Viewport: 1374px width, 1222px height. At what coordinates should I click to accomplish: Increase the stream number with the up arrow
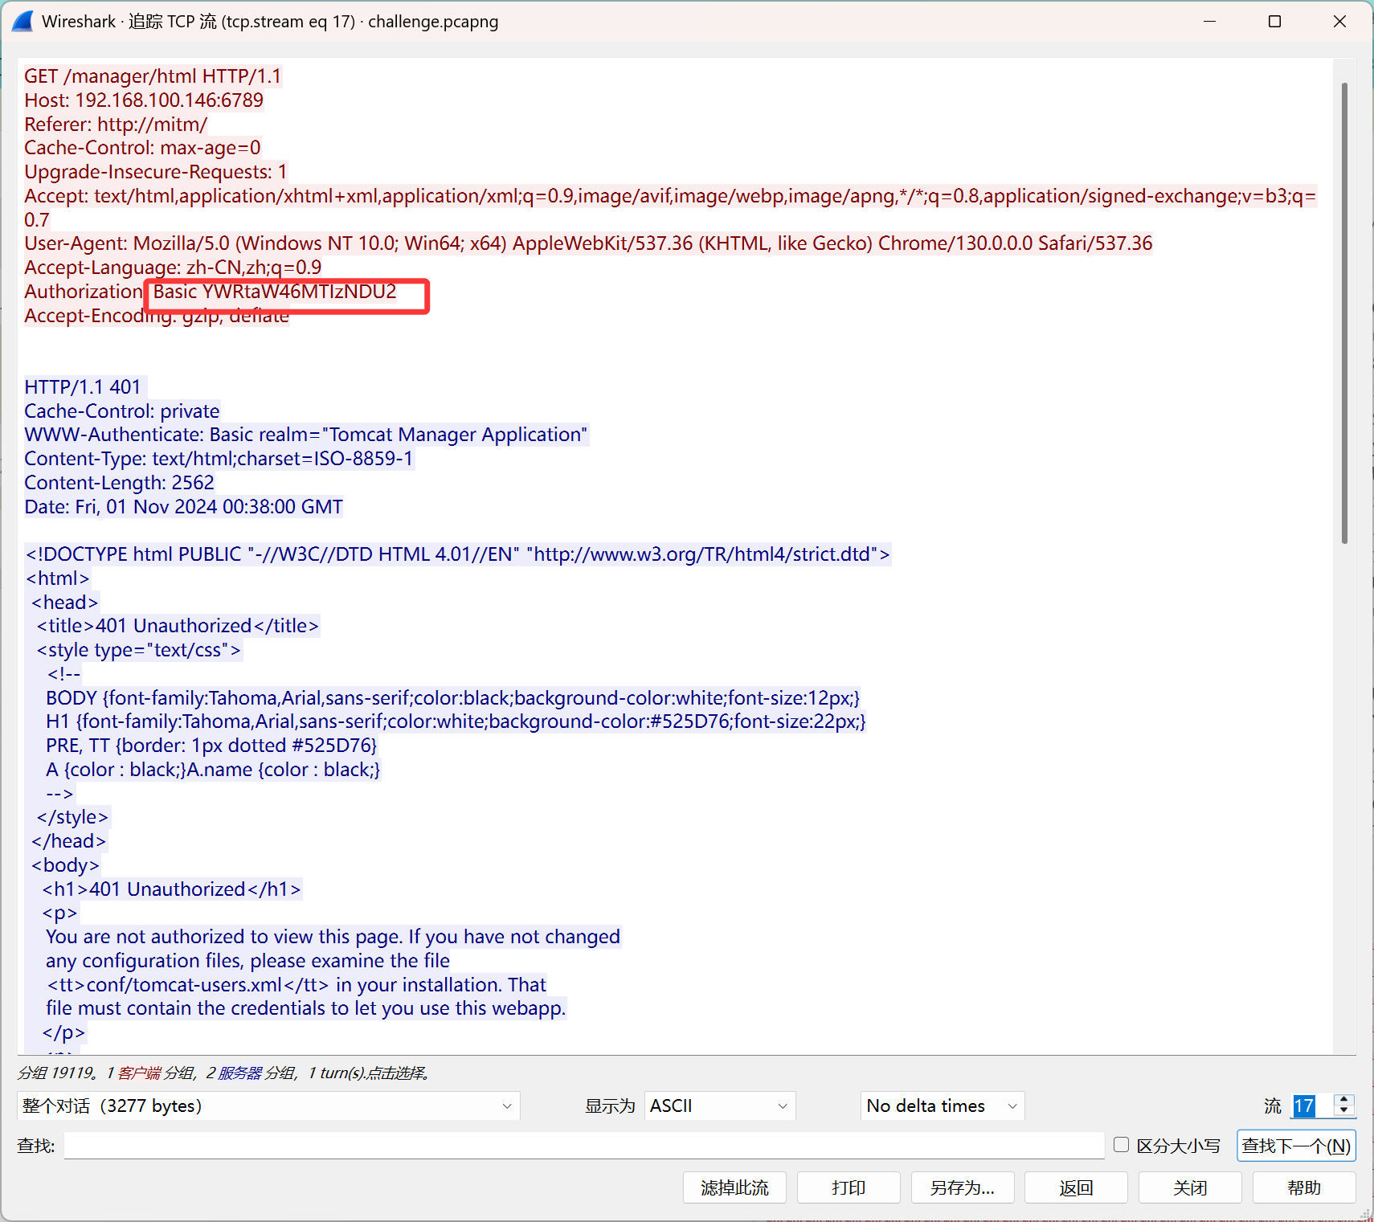1344,1100
